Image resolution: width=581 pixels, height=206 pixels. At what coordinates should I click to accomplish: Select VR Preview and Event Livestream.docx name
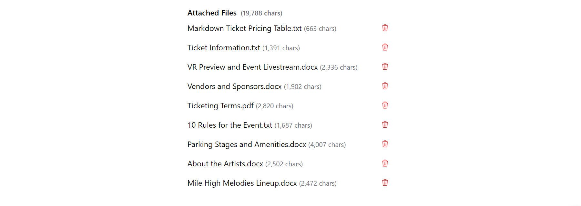pyautogui.click(x=252, y=67)
